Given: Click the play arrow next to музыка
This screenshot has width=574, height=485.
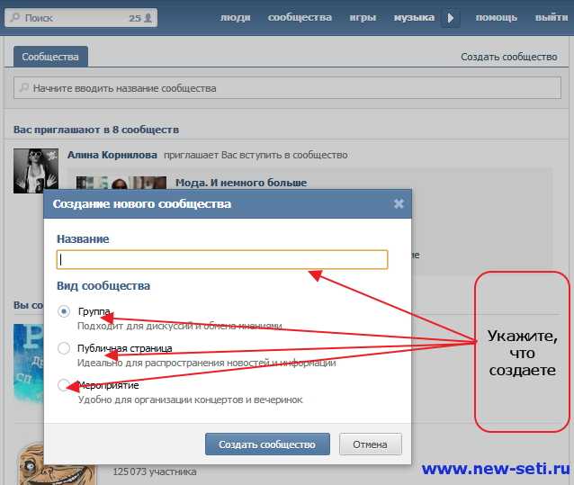Looking at the screenshot, I should [x=451, y=18].
